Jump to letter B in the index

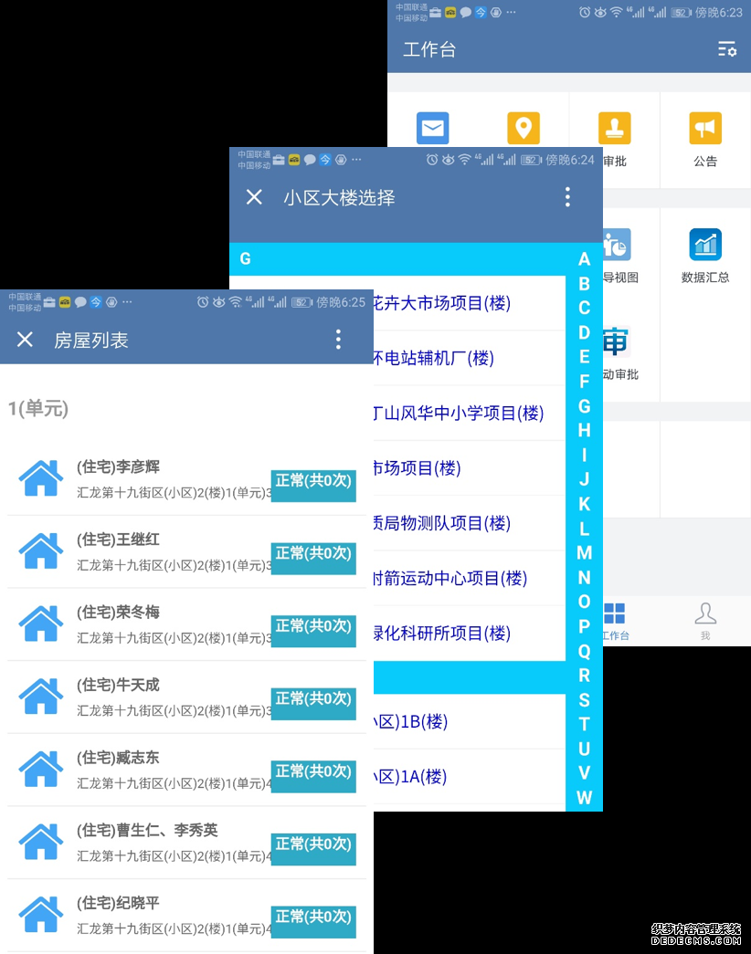pyautogui.click(x=584, y=284)
